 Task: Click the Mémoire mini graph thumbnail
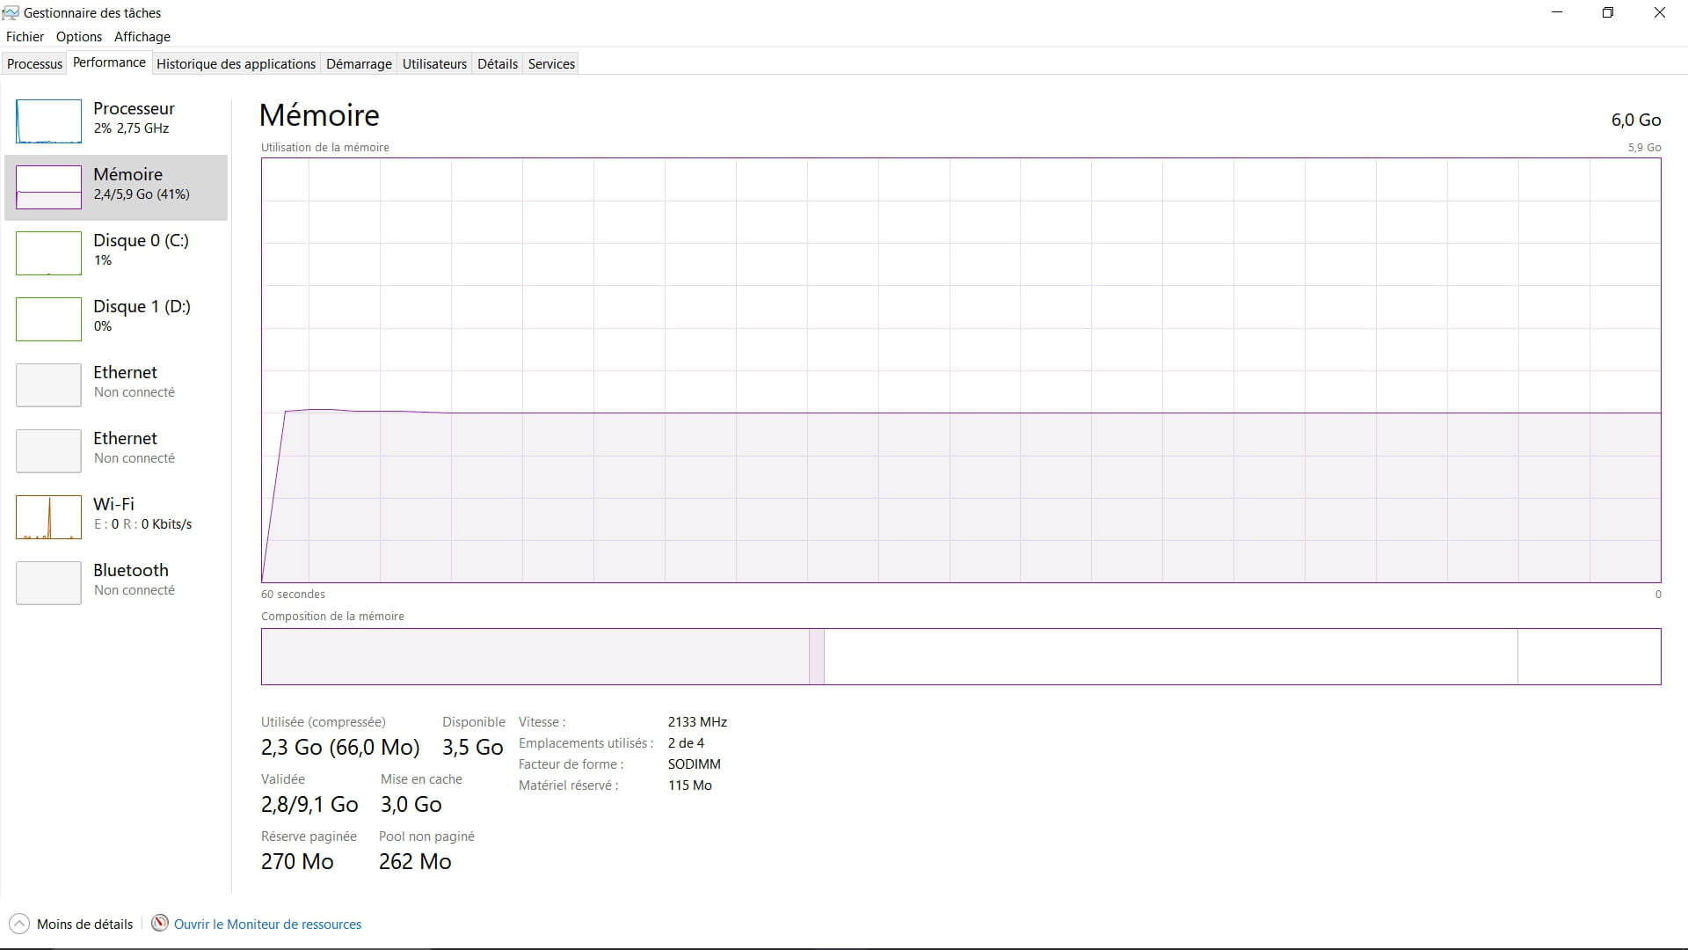coord(48,187)
